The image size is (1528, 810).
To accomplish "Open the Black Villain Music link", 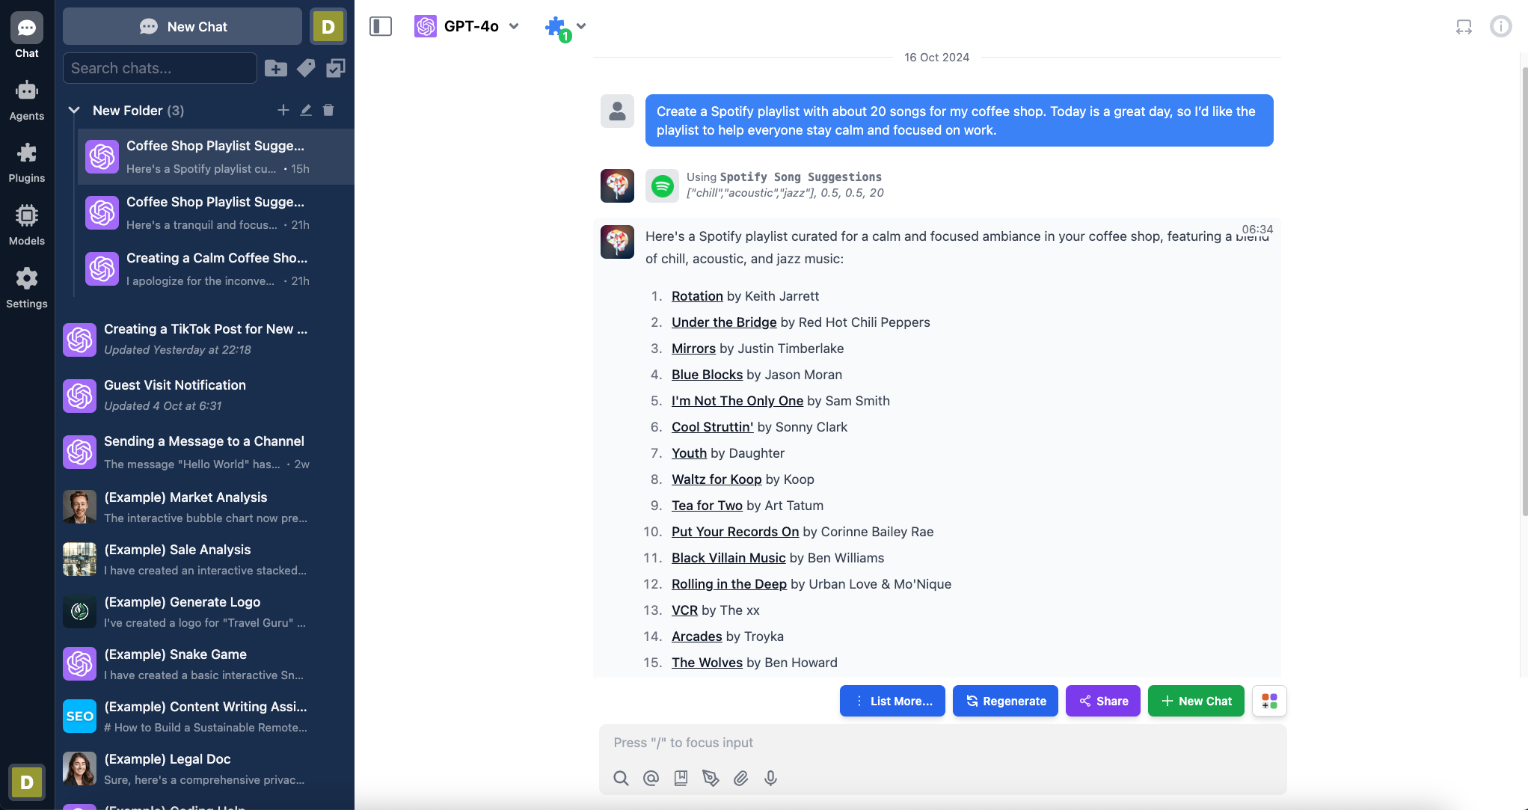I will click(728, 558).
